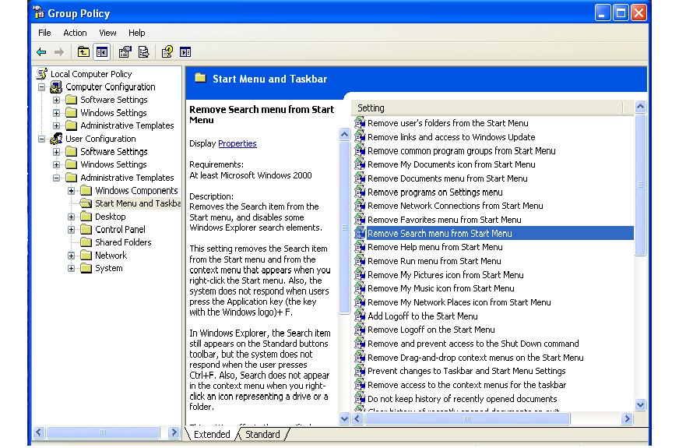Select the Computer Configuration node icon
This screenshot has height=448, width=693.
pos(56,86)
